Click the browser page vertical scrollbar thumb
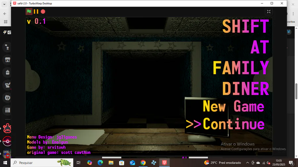298x167 pixels. coord(296,91)
